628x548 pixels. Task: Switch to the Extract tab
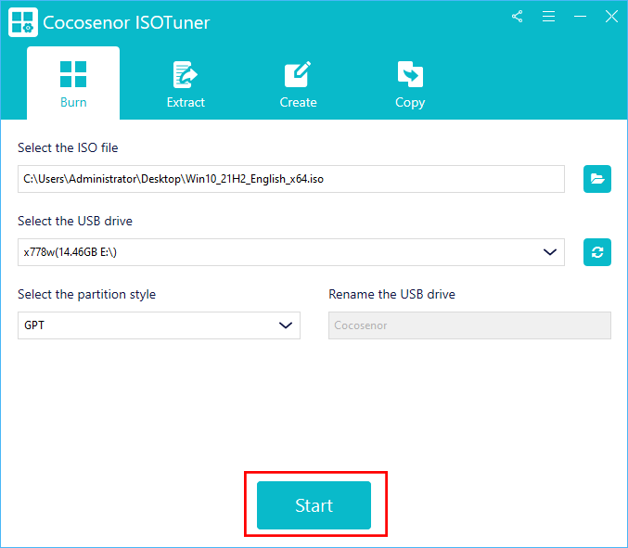coord(186,85)
